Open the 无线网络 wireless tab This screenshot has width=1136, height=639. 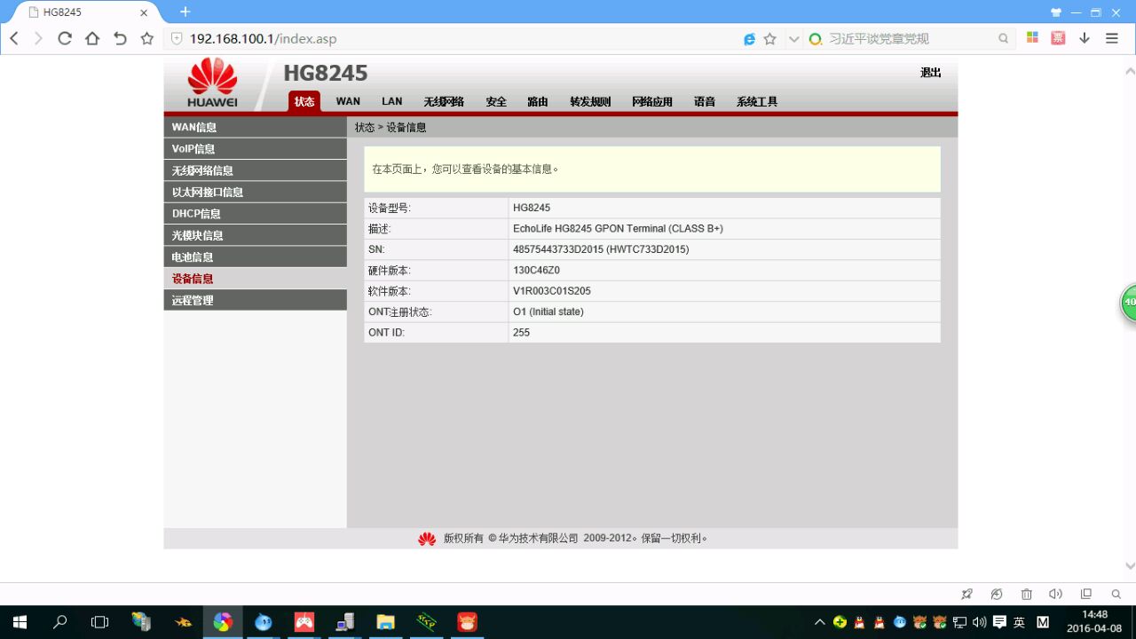click(x=444, y=102)
